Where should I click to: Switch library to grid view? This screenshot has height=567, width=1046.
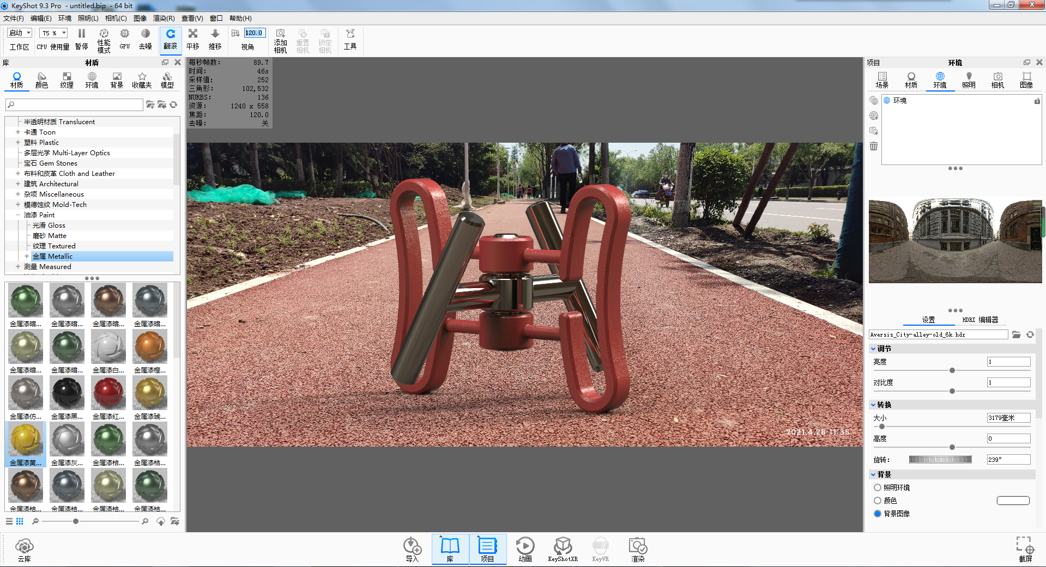20,521
